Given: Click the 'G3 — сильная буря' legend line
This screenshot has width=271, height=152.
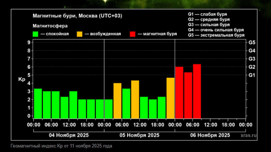Looking at the screenshot, I should [209, 25].
